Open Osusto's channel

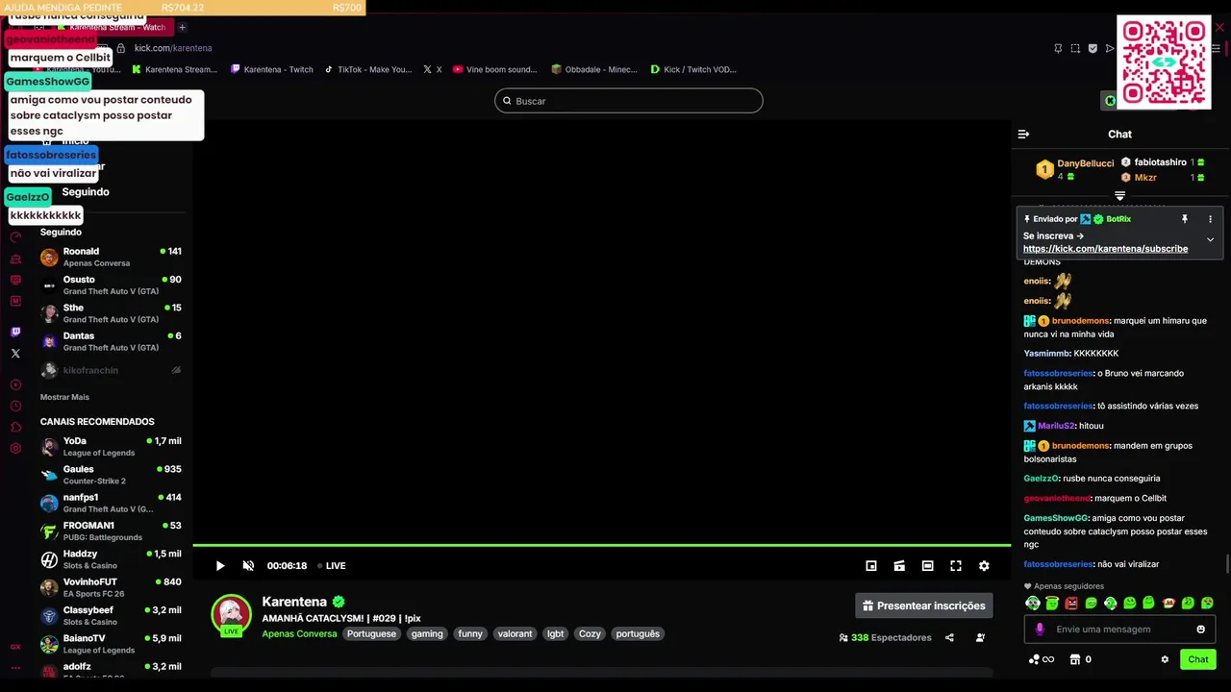coord(111,285)
